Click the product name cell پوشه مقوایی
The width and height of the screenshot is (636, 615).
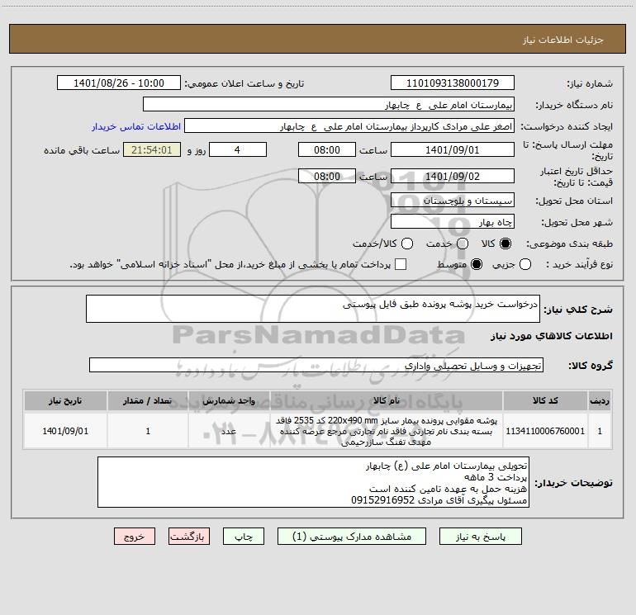point(387,431)
